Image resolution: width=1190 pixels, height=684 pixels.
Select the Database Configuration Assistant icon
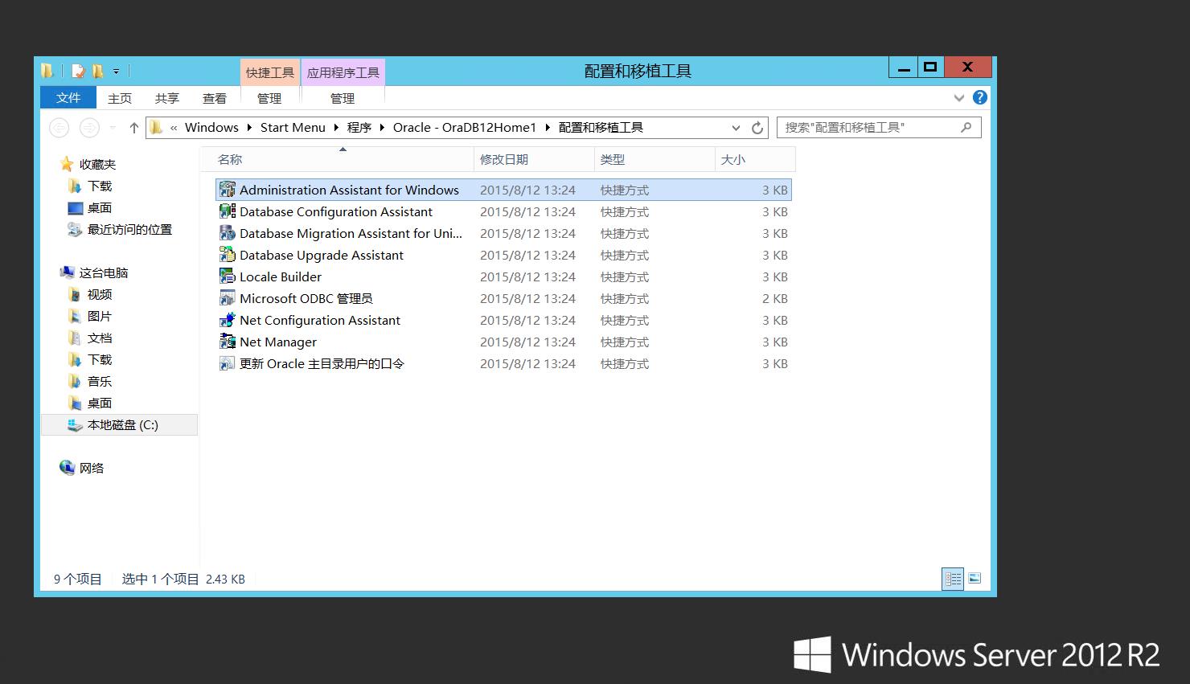coord(228,211)
